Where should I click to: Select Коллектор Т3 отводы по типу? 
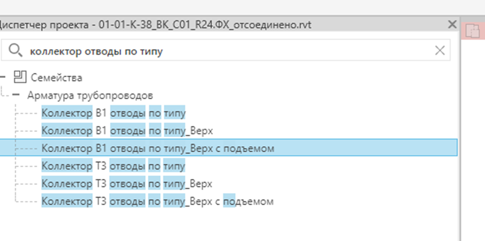click(x=113, y=166)
